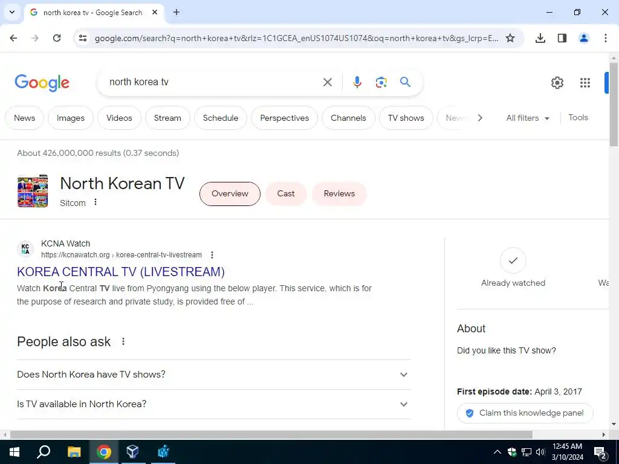Open Chrome profile avatar
The width and height of the screenshot is (619, 464).
coord(584,38)
